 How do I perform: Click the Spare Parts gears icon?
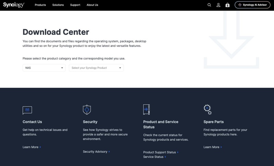point(208,110)
